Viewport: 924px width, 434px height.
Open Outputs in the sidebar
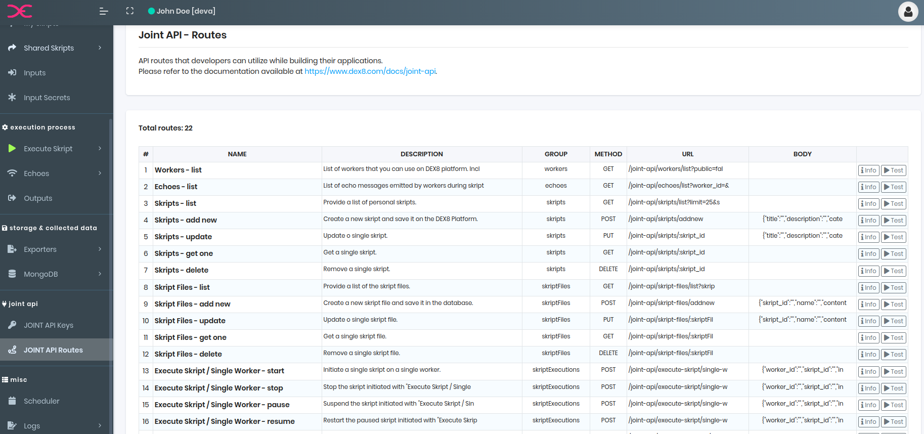point(57,198)
